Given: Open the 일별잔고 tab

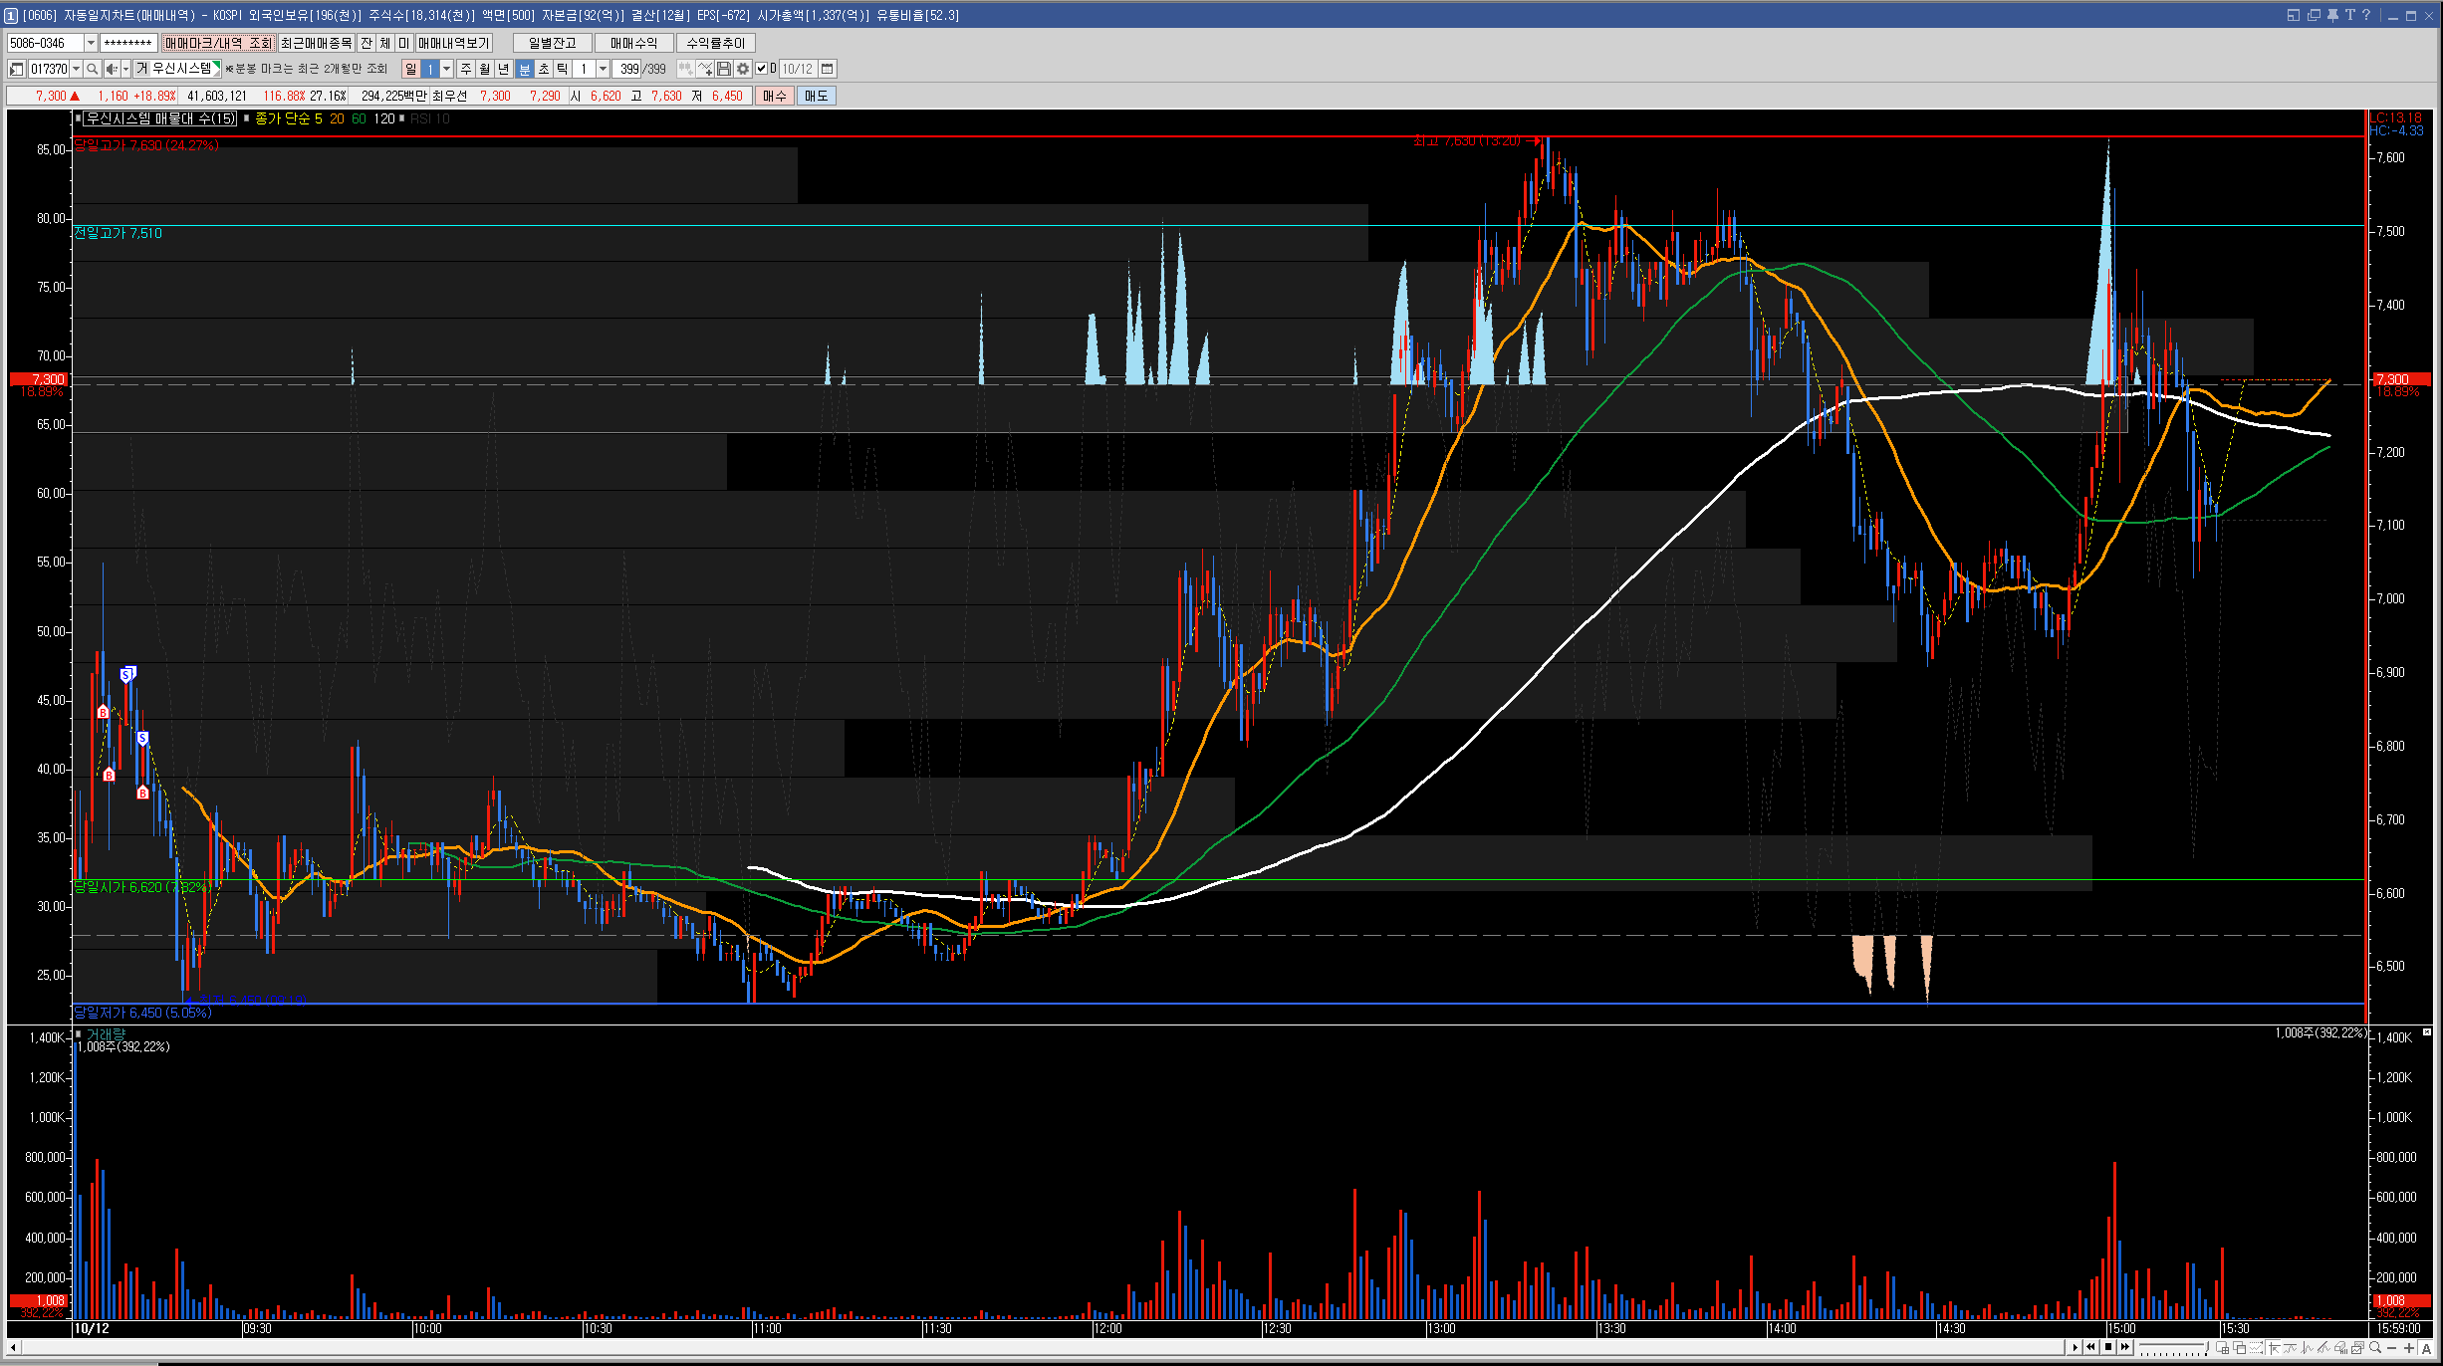Looking at the screenshot, I should pos(552,43).
